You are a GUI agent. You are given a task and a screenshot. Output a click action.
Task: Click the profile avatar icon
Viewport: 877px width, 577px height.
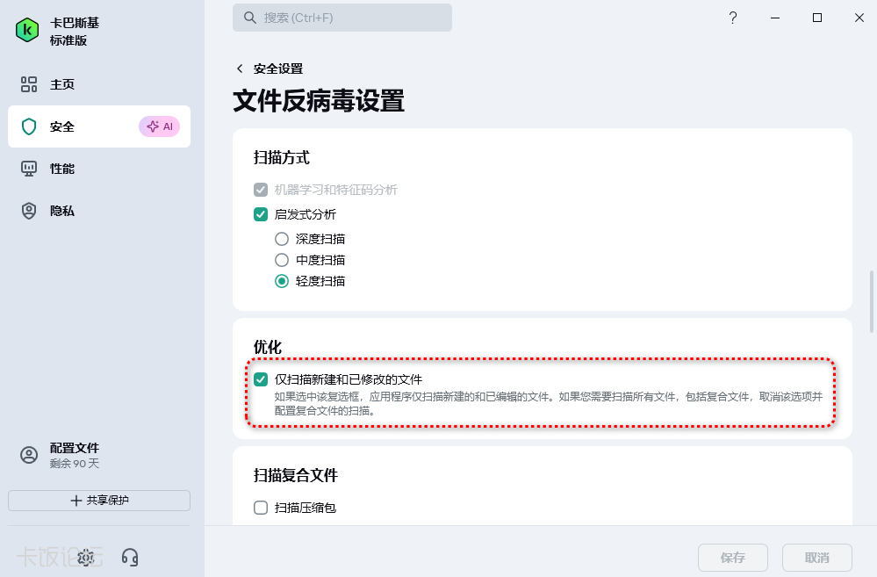point(29,455)
